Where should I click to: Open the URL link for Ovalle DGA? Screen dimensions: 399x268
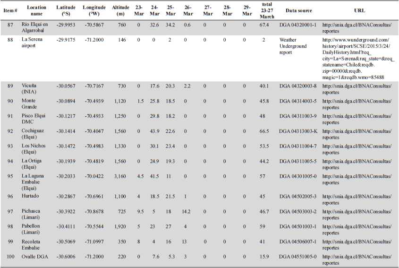357,259
